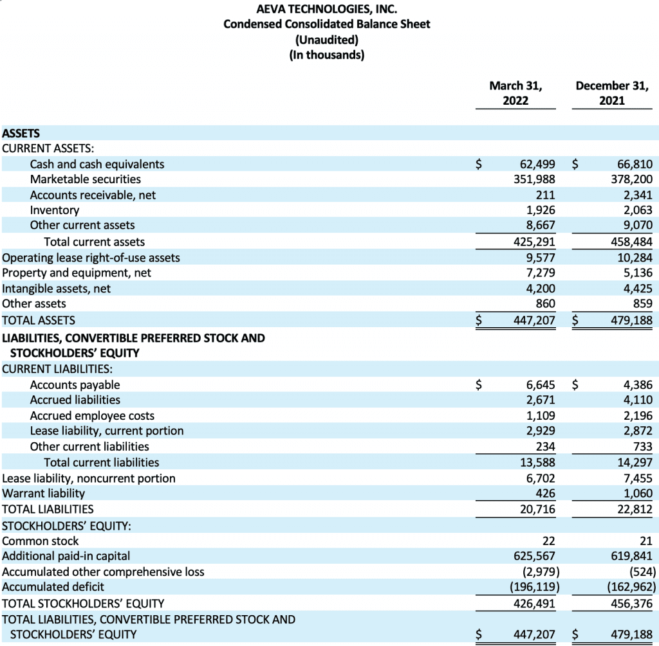Select the 'TOTAL ASSETS' label
659x646 pixels.
[39, 321]
